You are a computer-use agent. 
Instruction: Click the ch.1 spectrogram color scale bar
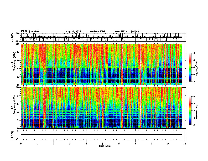click(x=190, y=67)
